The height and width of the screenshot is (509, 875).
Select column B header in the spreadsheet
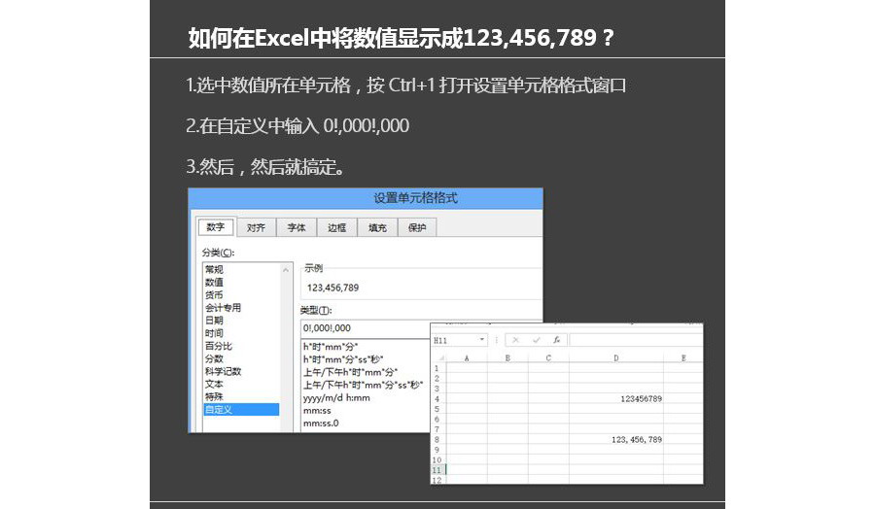click(x=507, y=357)
